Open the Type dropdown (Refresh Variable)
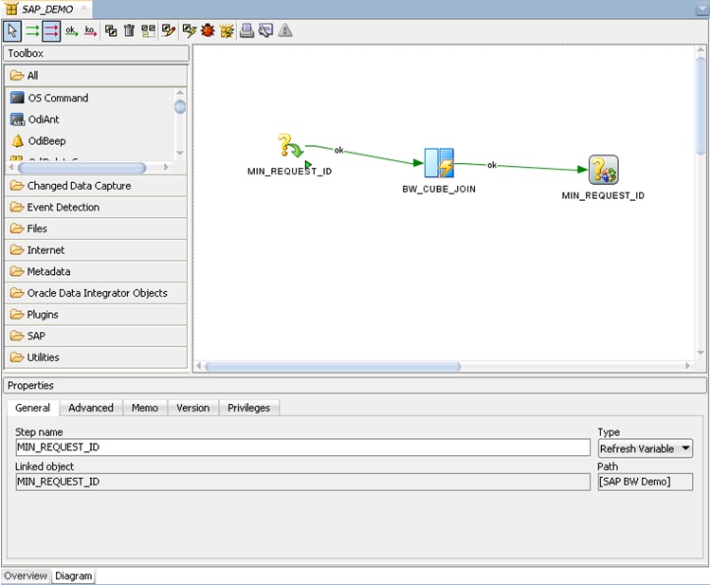711x585 pixels. click(646, 448)
